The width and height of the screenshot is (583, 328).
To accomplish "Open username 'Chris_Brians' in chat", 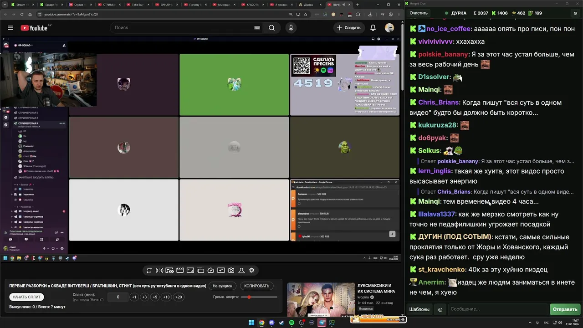I will [x=439, y=102].
